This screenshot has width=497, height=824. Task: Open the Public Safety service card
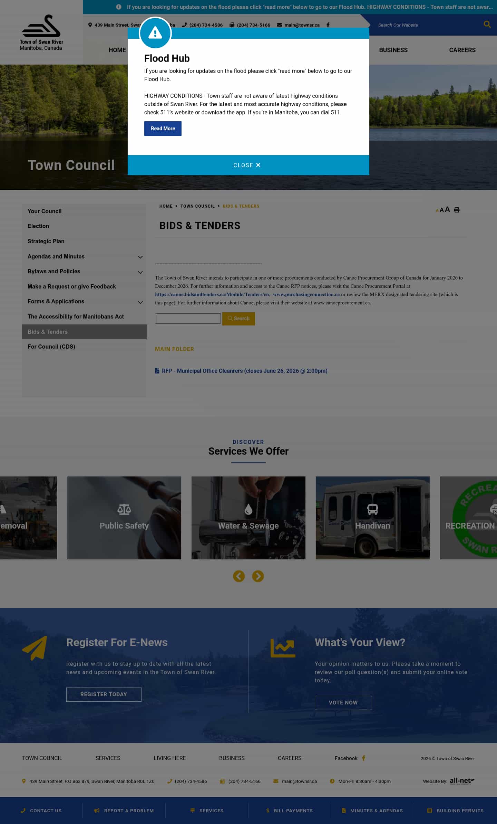[x=124, y=518]
